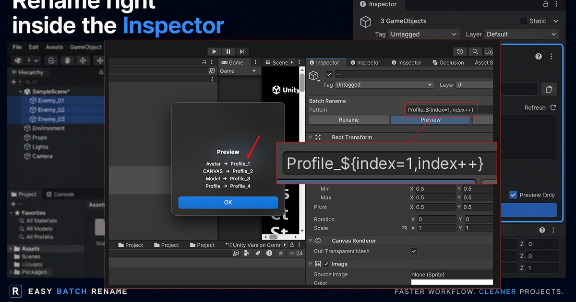Collapse the Image component foldout
Image resolution: width=576 pixels, height=302 pixels.
[x=311, y=264]
